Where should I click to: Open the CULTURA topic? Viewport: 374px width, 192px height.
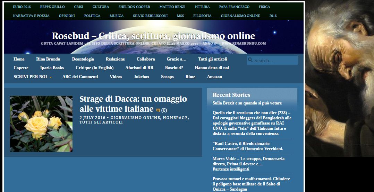(x=101, y=7)
